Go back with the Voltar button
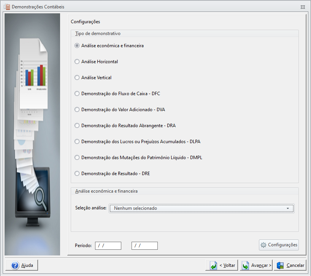 pyautogui.click(x=222, y=265)
